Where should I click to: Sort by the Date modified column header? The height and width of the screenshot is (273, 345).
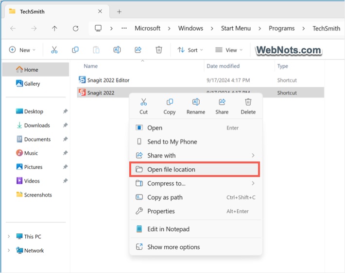[223, 66]
